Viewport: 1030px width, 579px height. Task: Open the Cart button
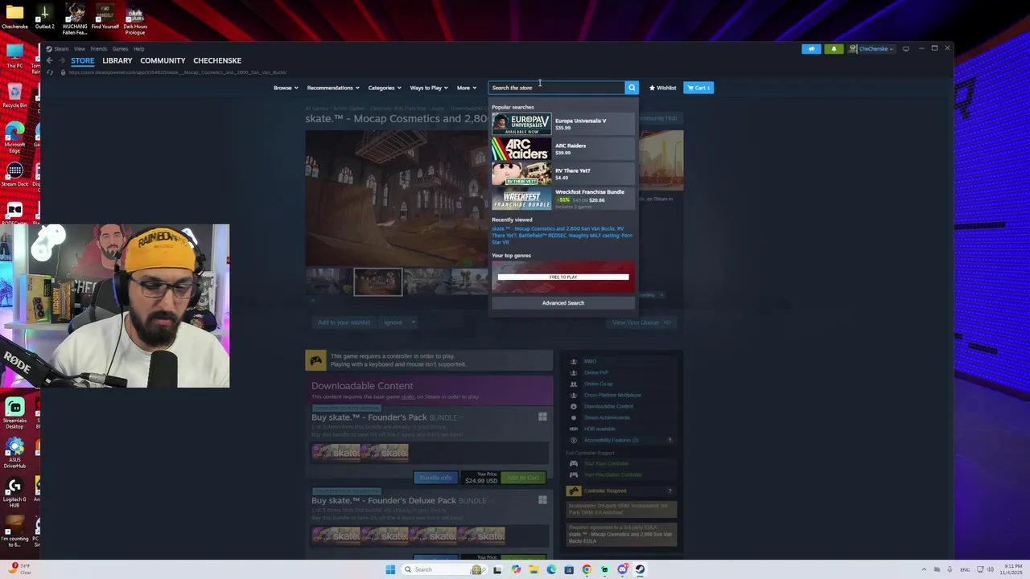point(698,88)
